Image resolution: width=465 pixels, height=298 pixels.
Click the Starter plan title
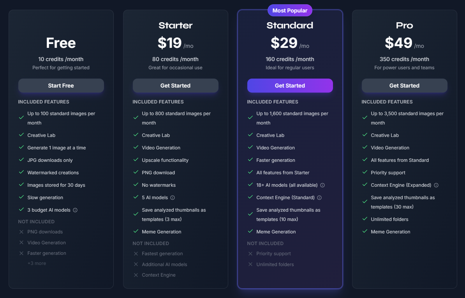(x=176, y=25)
